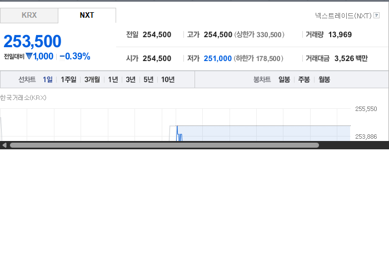Click the 선차트 label

pos(27,79)
